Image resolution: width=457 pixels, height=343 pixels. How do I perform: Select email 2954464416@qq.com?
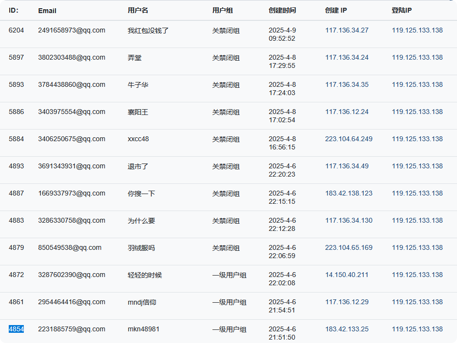click(71, 302)
